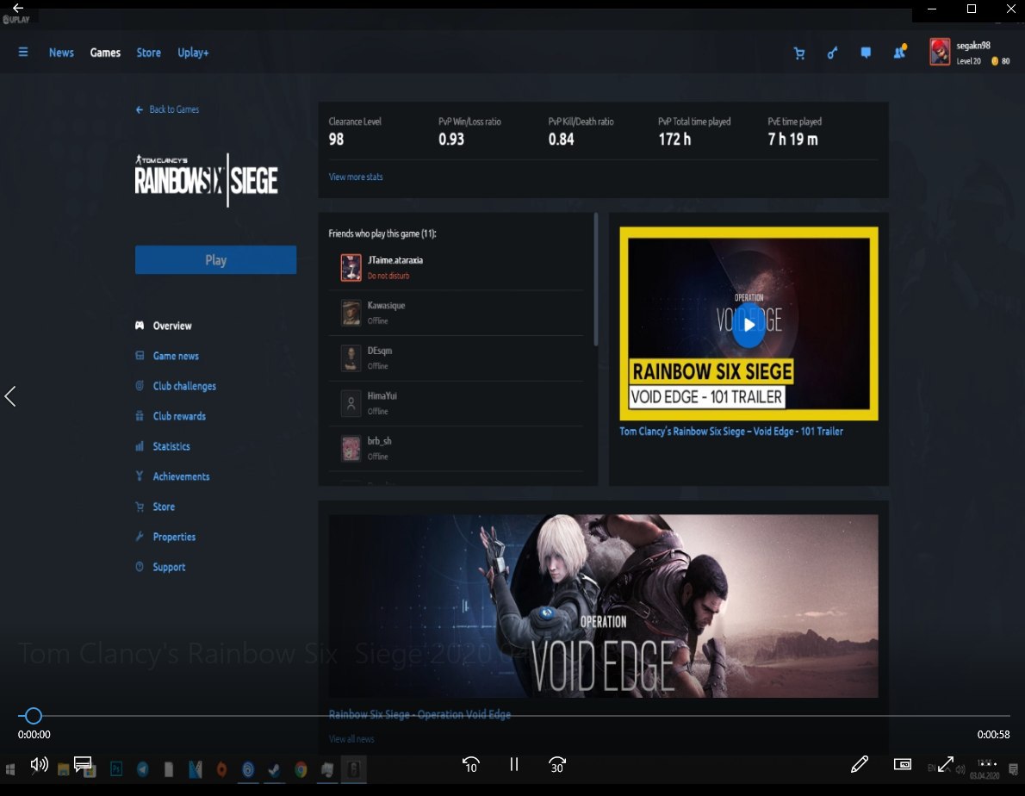
Task: Open the chat bubble icon in header
Action: point(866,53)
